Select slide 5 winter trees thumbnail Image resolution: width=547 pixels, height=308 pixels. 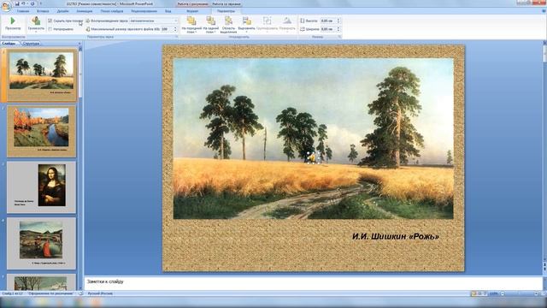pos(42,282)
